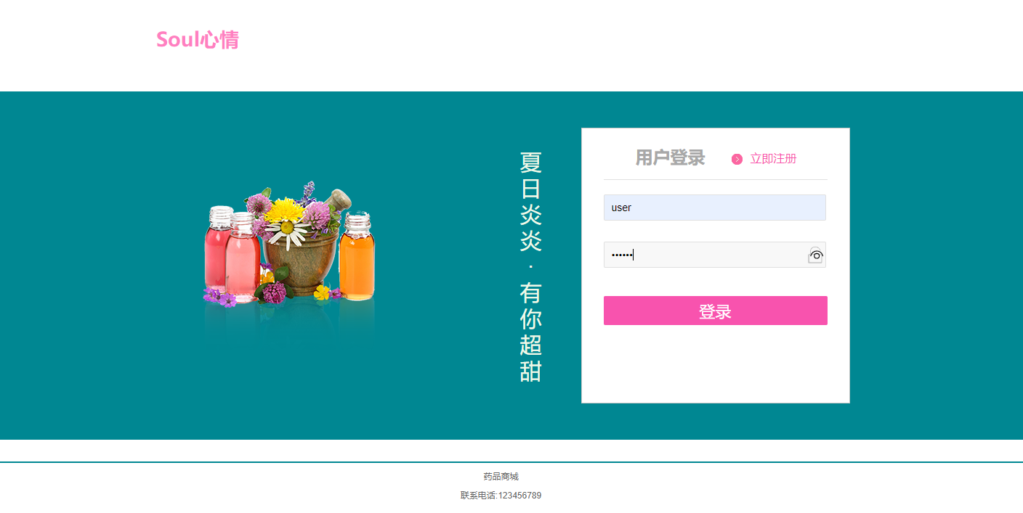This screenshot has height=513, width=1023.
Task: Click the camera-eye icon at password field's right edge
Action: coord(815,255)
